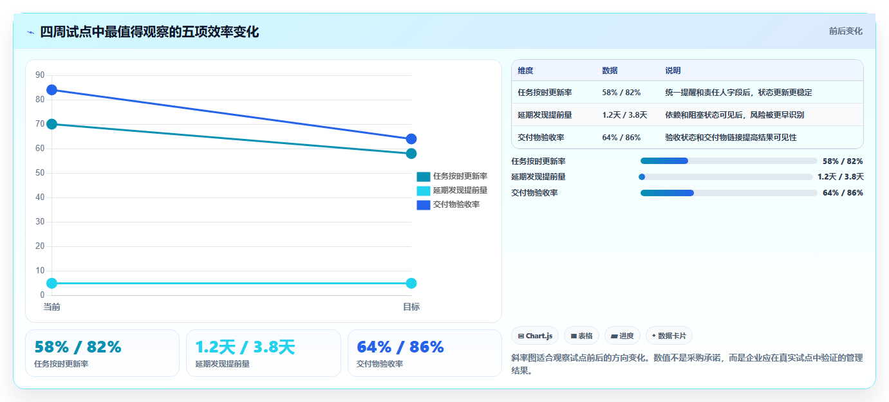Viewport: 889px width, 402px height.
Task: Click 64% / 86% progress value text
Action: 843,193
